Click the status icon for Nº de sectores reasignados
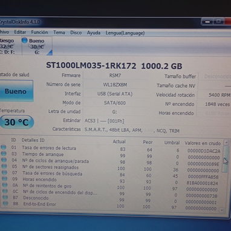Viewport: 231px width, 231px height. [x=4, y=166]
